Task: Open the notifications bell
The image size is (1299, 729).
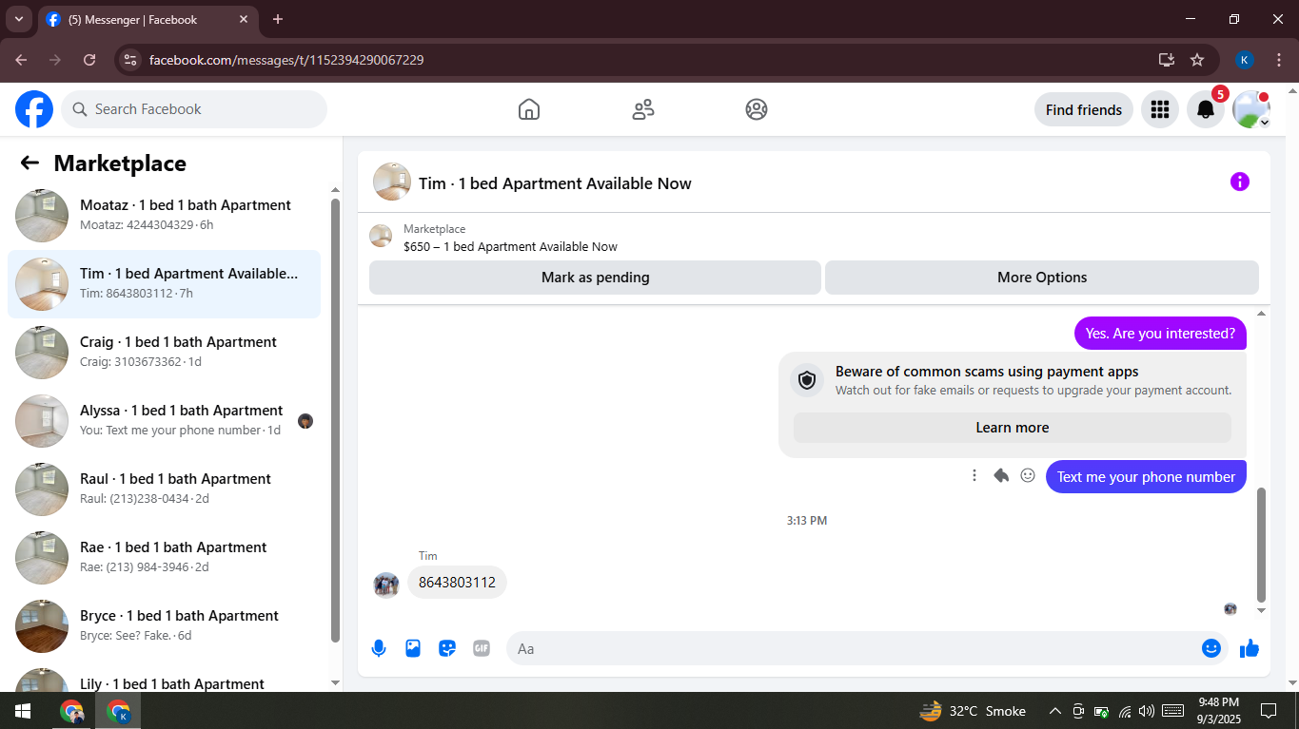Action: 1206,109
